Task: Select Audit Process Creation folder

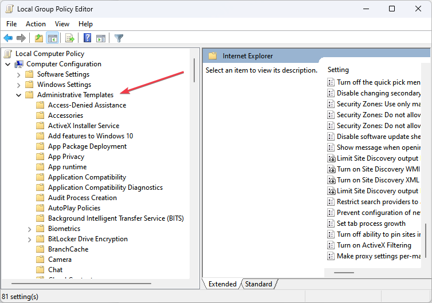Action: click(x=83, y=198)
